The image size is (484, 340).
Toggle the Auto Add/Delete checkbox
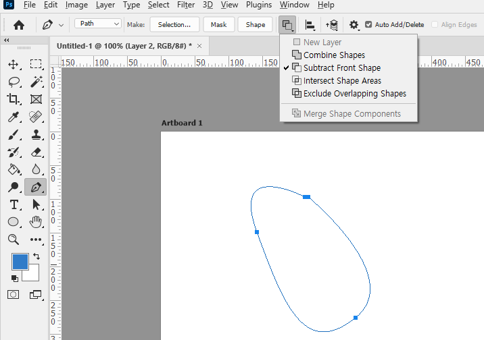coord(368,24)
